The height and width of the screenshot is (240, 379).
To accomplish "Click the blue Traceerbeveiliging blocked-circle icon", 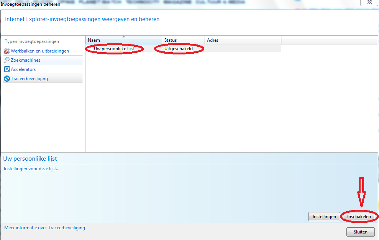I will [x=7, y=79].
